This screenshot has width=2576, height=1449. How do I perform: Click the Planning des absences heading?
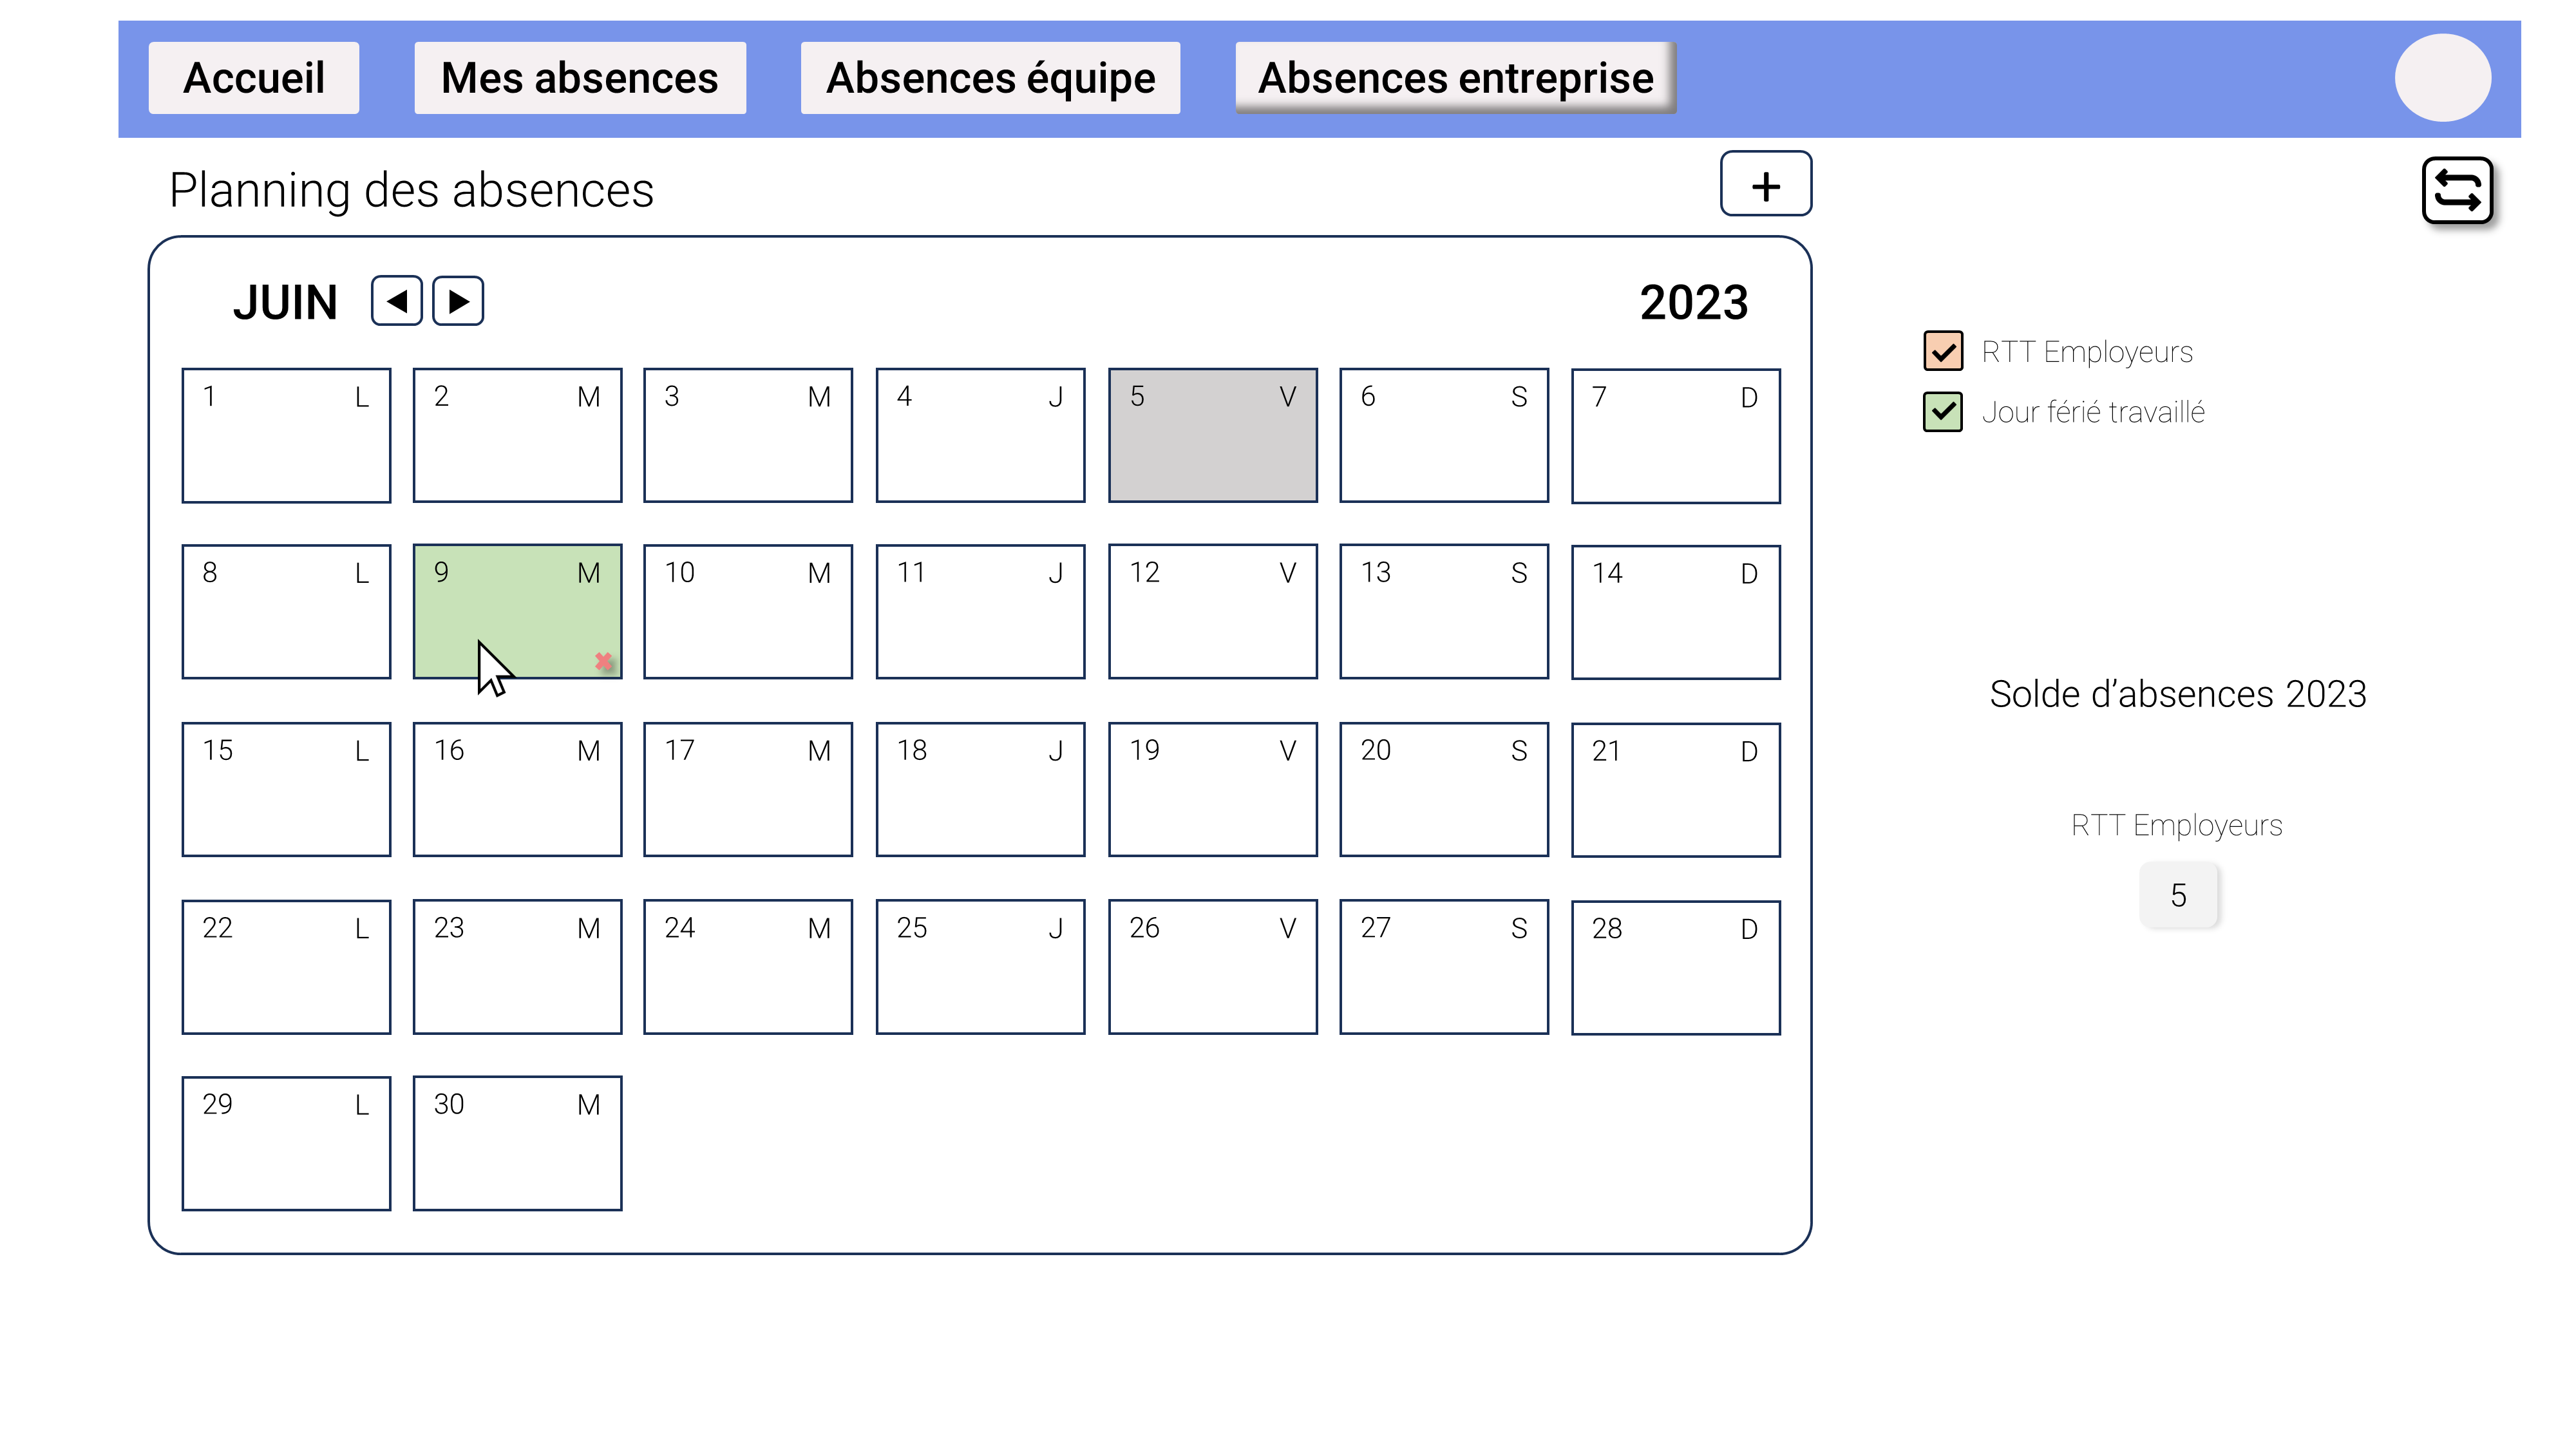tap(412, 190)
